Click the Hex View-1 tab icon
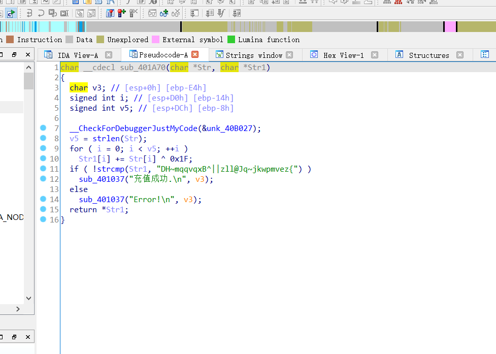This screenshot has height=354, width=496. (314, 54)
